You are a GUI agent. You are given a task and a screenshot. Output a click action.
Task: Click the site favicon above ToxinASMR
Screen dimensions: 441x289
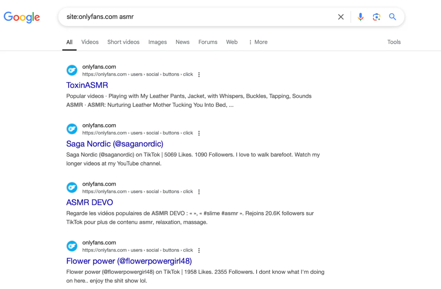pos(72,70)
